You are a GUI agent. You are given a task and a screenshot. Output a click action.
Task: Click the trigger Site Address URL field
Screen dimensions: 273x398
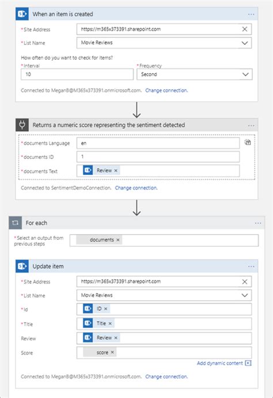coord(164,29)
